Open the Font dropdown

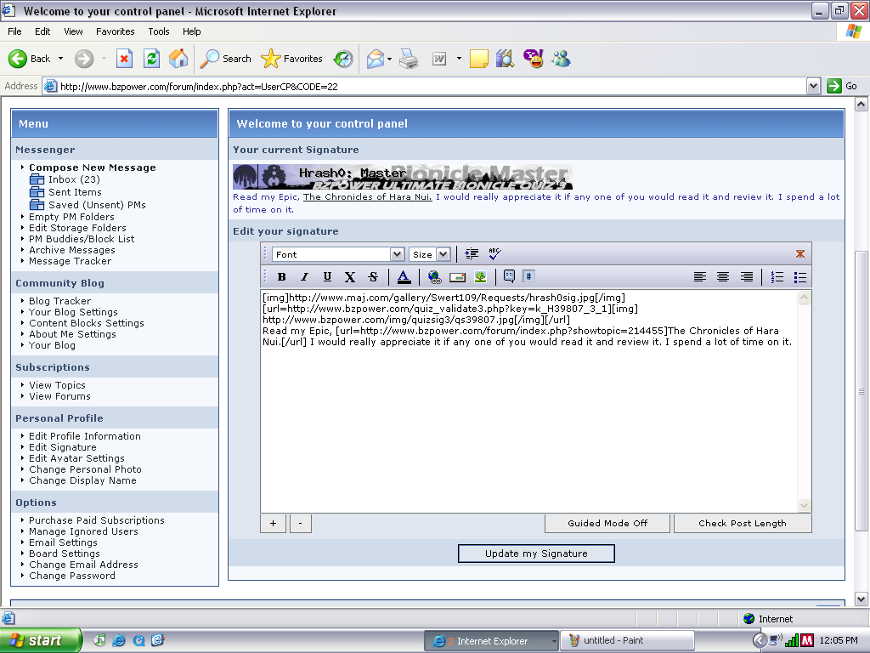338,254
